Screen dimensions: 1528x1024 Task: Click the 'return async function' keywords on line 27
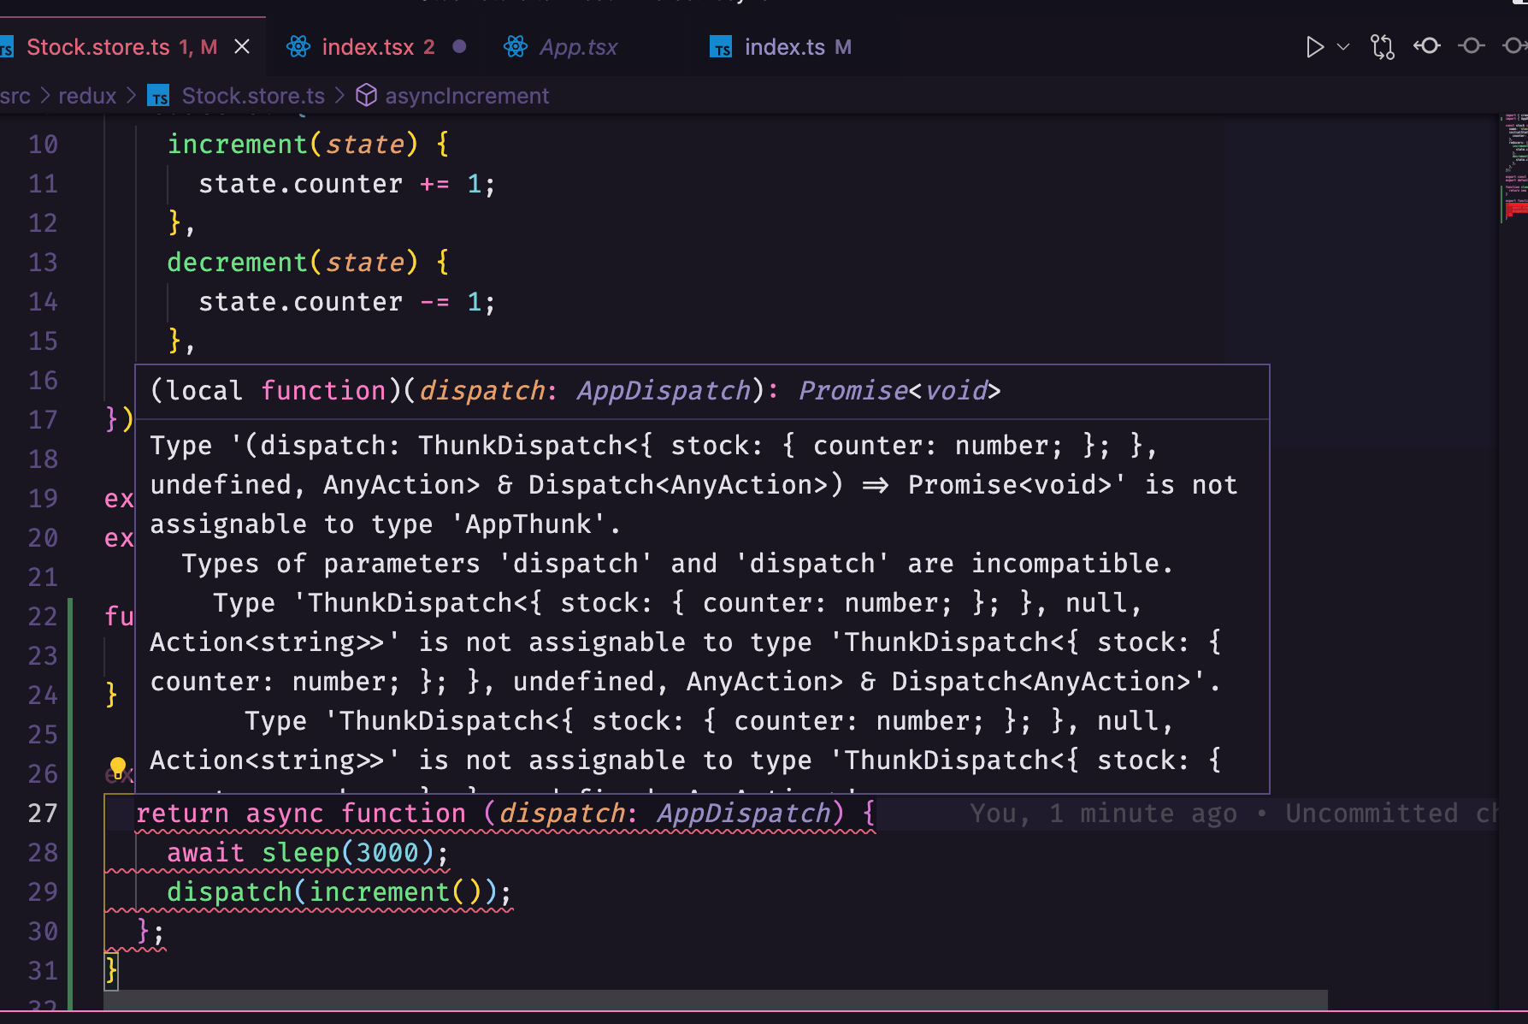[x=301, y=814]
